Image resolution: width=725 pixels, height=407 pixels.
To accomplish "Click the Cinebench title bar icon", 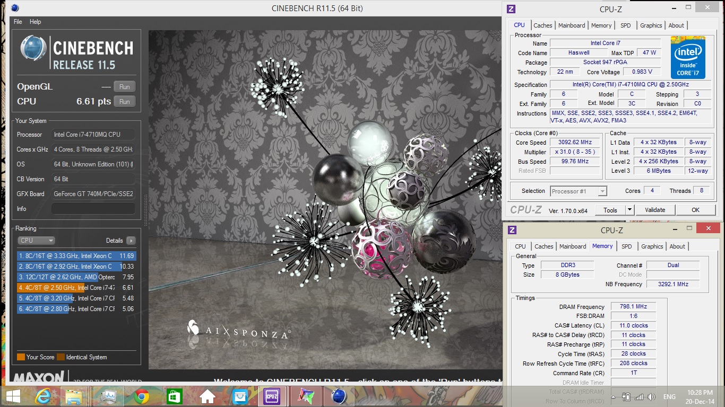I will [x=15, y=8].
